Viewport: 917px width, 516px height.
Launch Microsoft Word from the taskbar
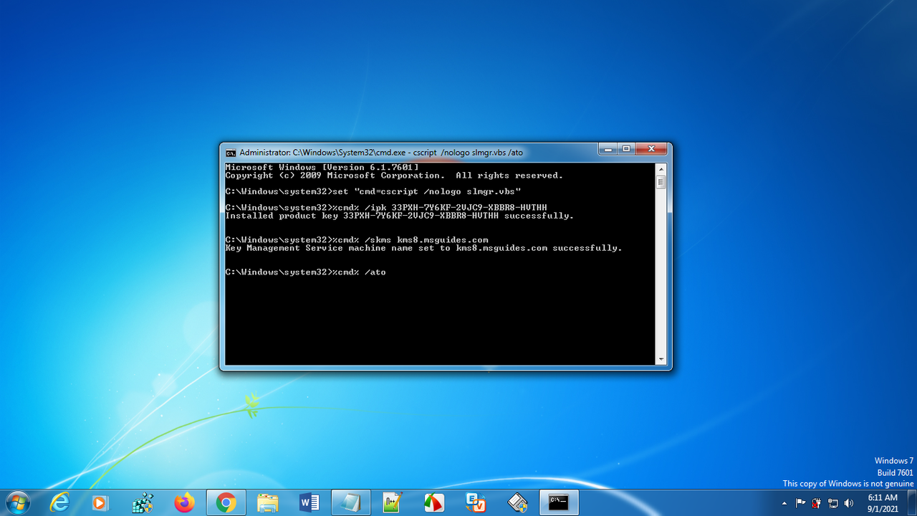click(309, 503)
